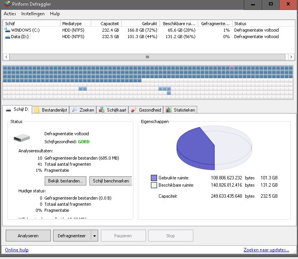298x259 pixels.
Task: Click the Piriform Defraggler app icon in title bar
Action: click(x=7, y=3)
